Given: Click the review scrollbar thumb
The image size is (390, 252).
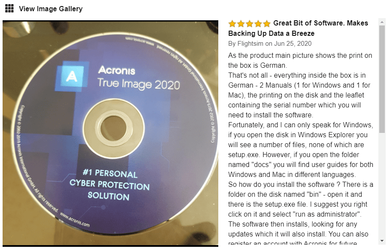Looking at the screenshot, I should [382, 79].
